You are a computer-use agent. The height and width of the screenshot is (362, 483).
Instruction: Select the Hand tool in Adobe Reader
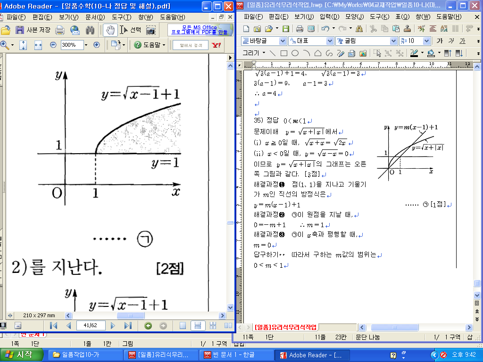pyautogui.click(x=110, y=30)
